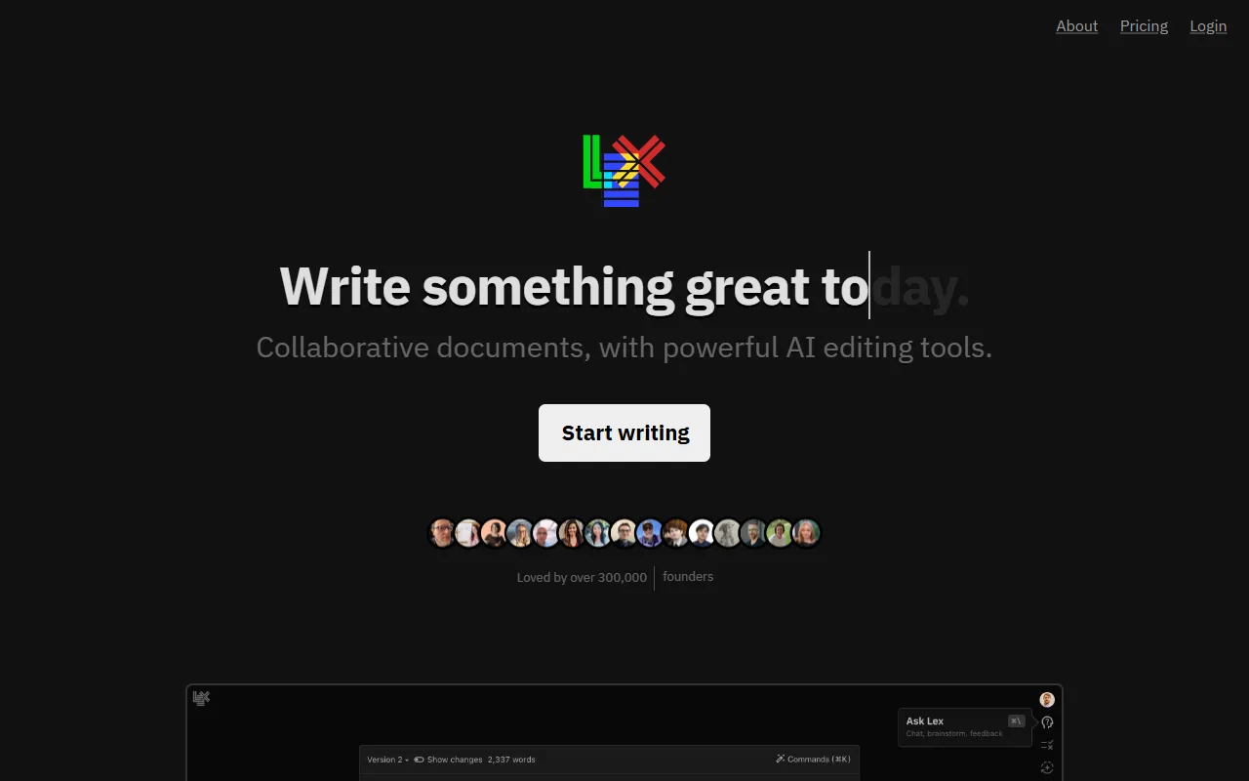Open the Ask Lex chat icon
The width and height of the screenshot is (1249, 781).
[1047, 722]
